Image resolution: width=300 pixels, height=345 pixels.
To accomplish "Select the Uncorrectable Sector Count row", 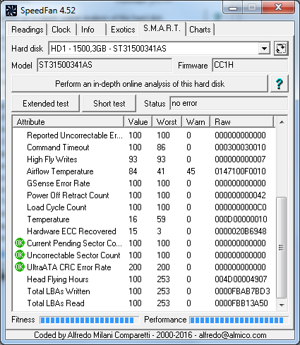I will point(144,255).
